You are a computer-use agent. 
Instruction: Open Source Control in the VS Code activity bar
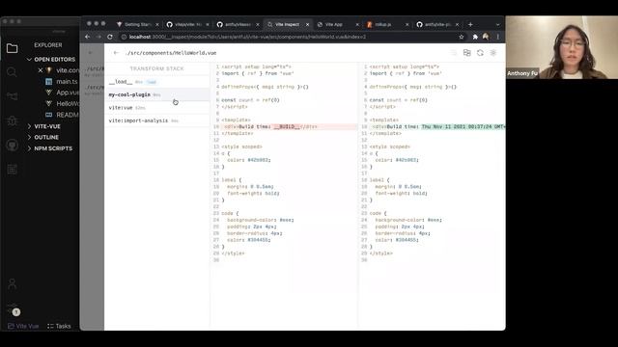[12, 96]
